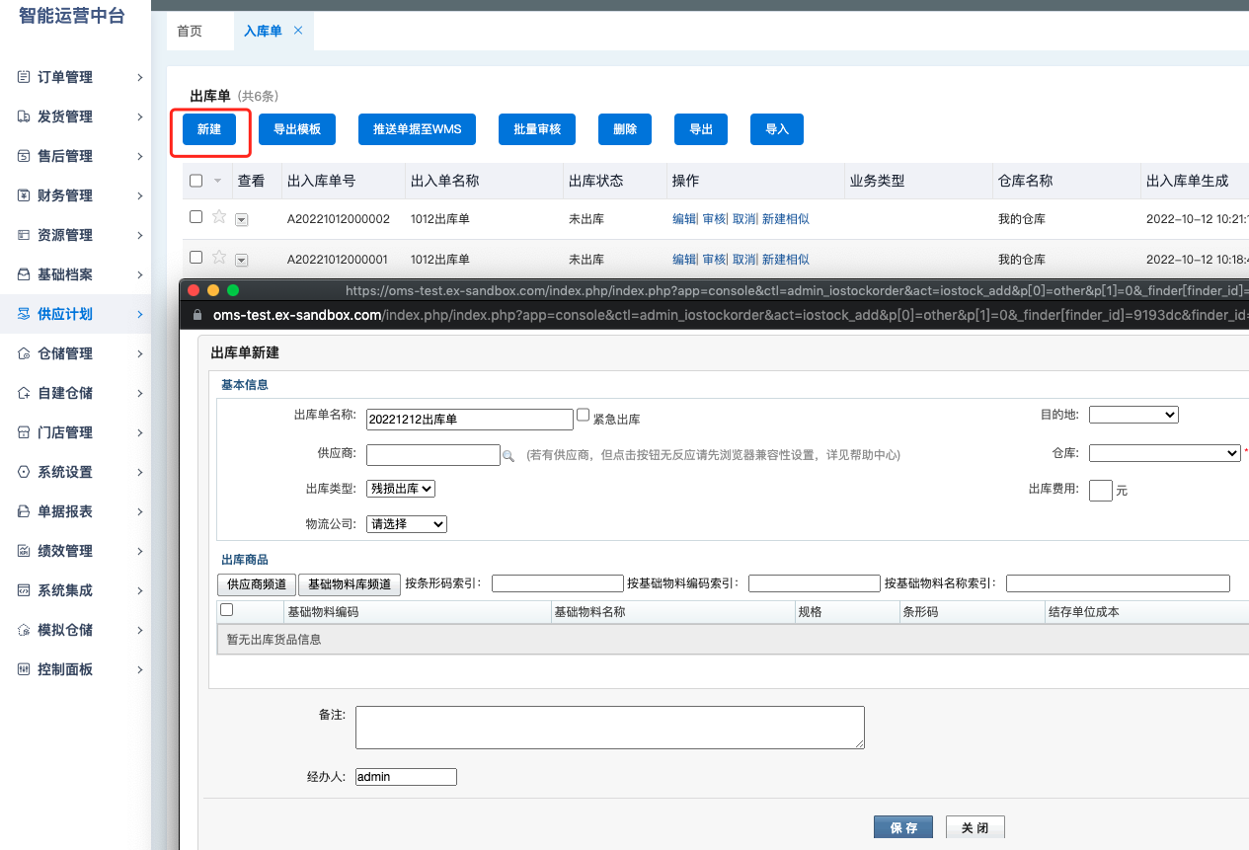Expand details for row A20221012000002
This screenshot has height=850, width=1249.
tap(242, 219)
